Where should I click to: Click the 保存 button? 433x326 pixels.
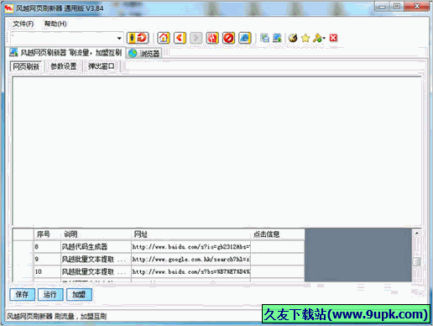(x=22, y=294)
